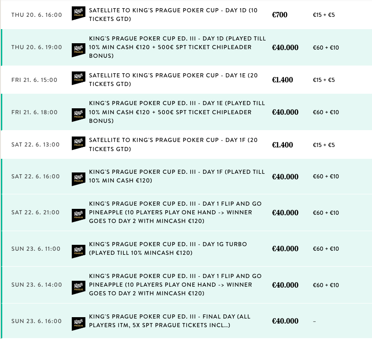Open Poker Cup Ed. III Day 1D event

(x=177, y=47)
